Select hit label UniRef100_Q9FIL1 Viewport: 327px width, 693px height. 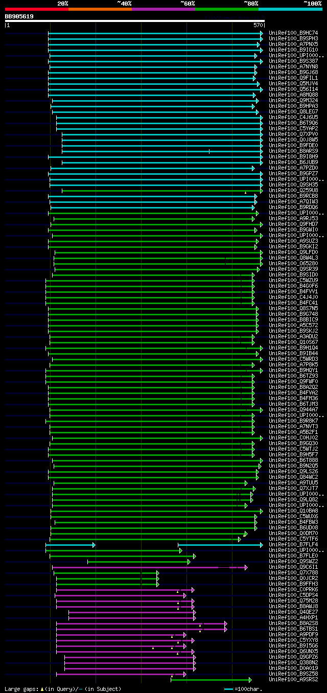pos(293,78)
